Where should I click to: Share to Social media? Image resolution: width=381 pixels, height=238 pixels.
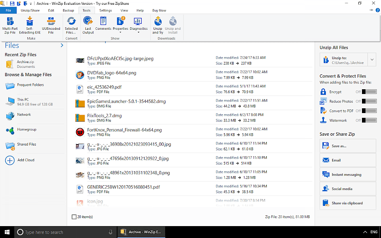348,189
